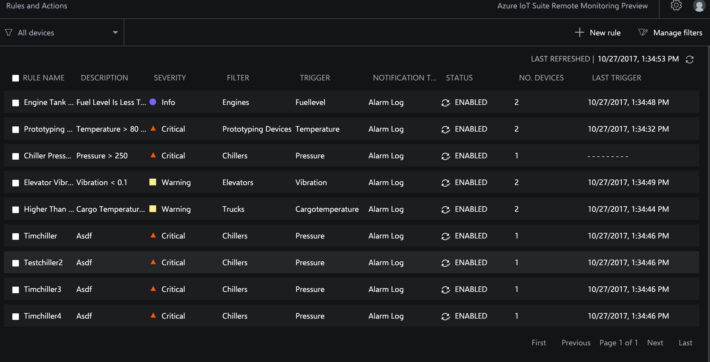Click the Next pagination link
The image size is (710, 362).
click(x=655, y=343)
